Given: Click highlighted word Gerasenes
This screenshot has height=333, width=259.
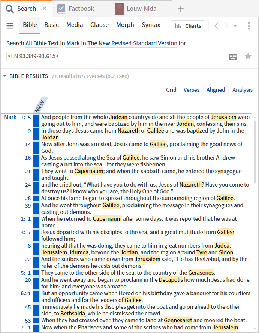Looking at the screenshot, I should pos(201,273).
